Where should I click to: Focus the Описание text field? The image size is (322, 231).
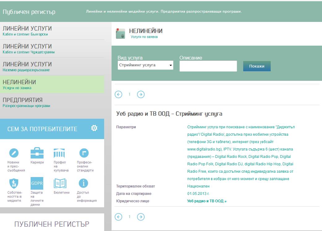(208, 66)
